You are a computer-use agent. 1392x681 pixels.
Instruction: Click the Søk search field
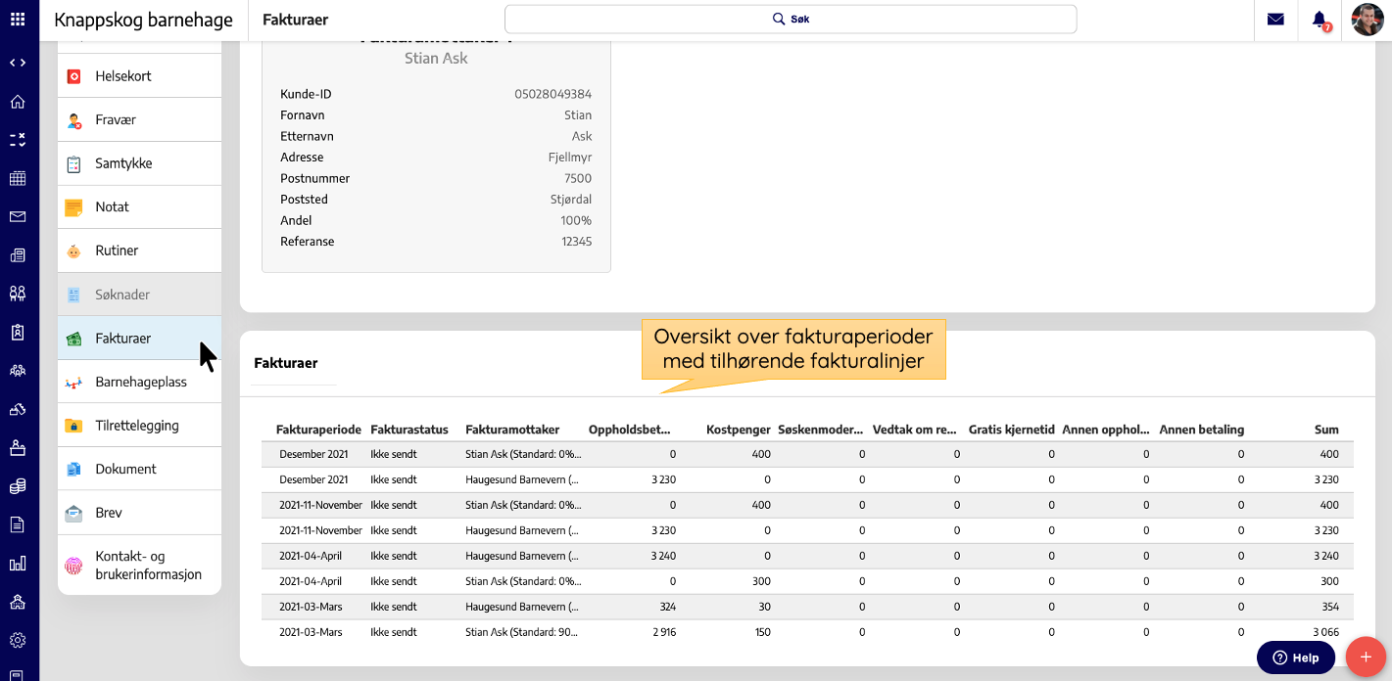point(791,20)
